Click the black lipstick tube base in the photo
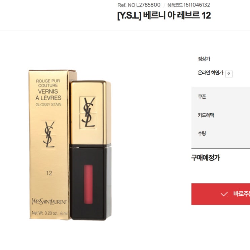The height and width of the screenshot is (250, 250). (91, 182)
